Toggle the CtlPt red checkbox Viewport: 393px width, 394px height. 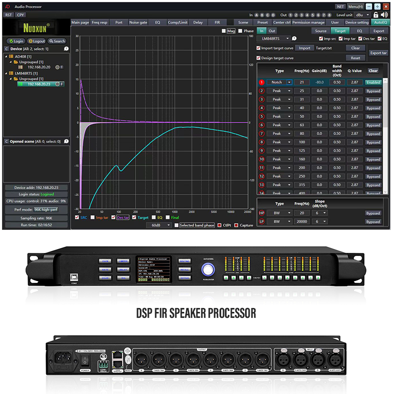[x=220, y=225]
